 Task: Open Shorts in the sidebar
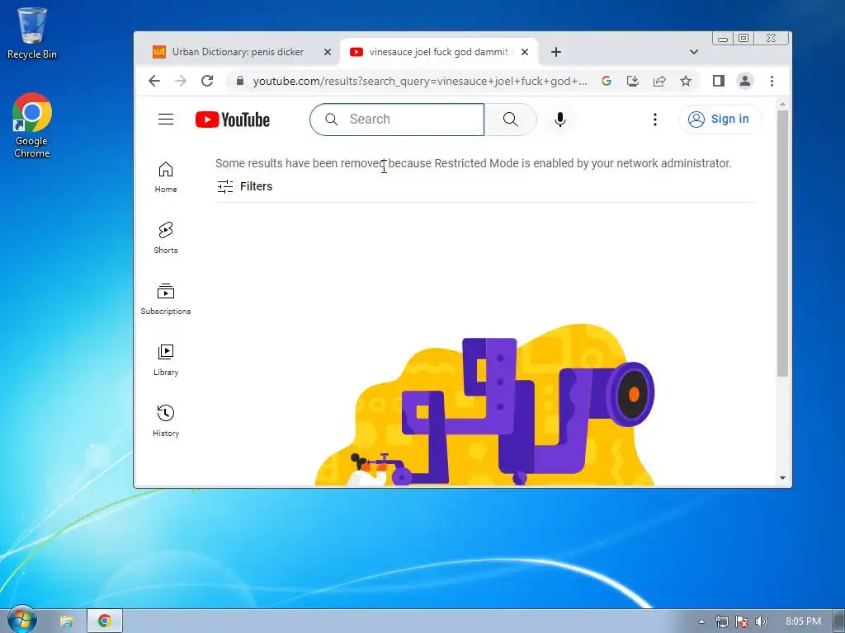click(165, 238)
